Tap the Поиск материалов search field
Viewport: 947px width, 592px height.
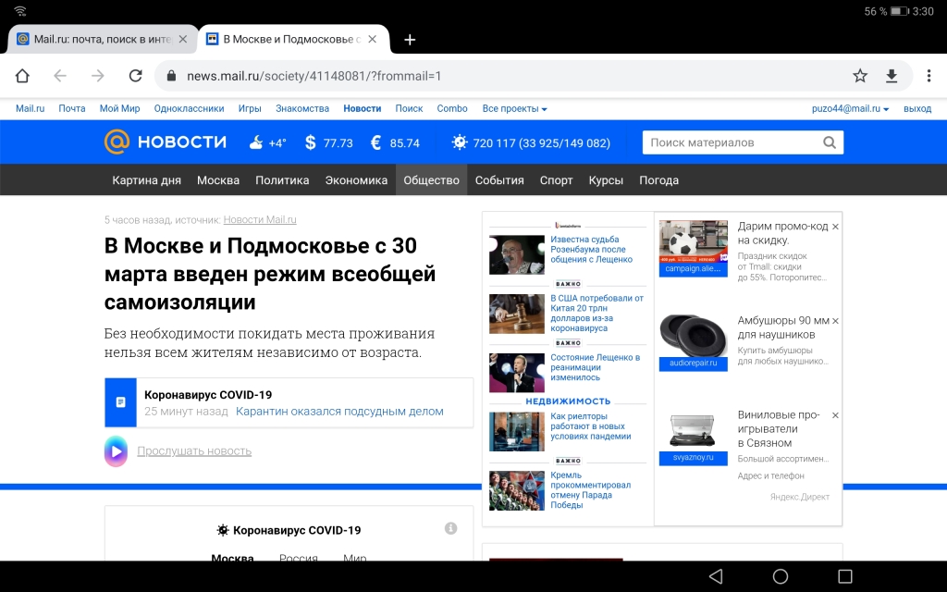tap(731, 142)
